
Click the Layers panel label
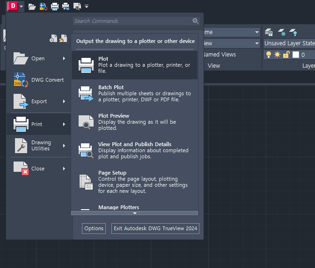click(x=308, y=66)
